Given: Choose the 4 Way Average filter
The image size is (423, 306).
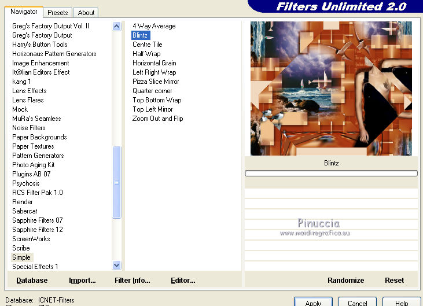Looking at the screenshot, I should tap(154, 26).
